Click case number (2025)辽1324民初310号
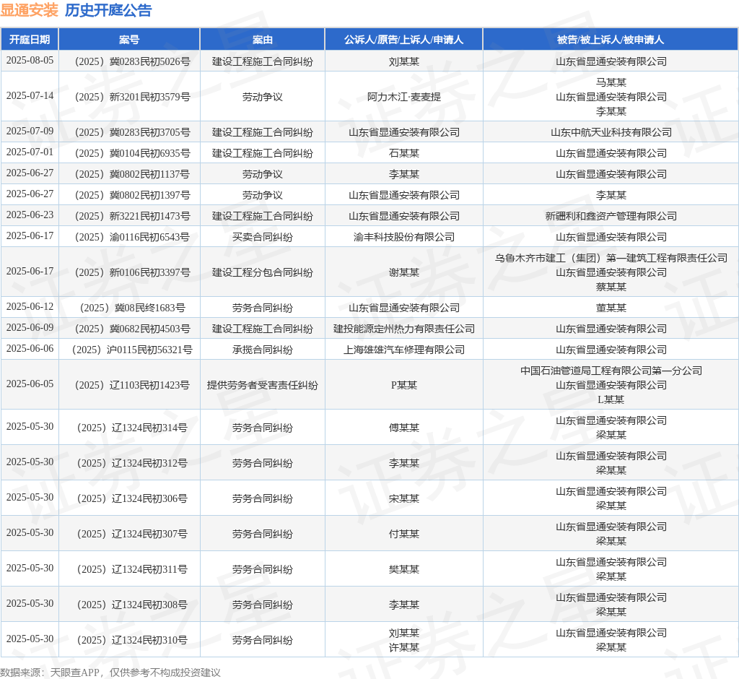Viewport: 739px width, 679px height. click(129, 640)
